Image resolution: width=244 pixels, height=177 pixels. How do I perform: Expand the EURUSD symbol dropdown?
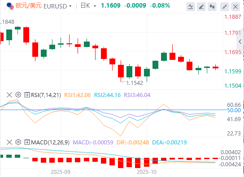[70, 6]
